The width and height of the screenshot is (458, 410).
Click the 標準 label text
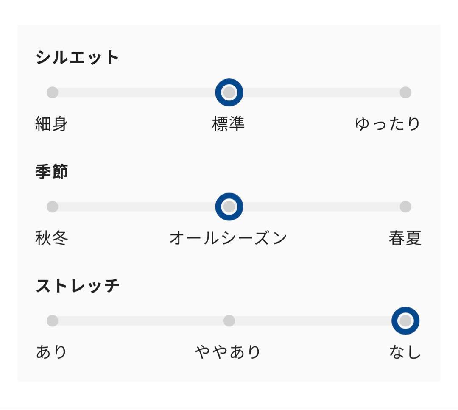click(229, 124)
